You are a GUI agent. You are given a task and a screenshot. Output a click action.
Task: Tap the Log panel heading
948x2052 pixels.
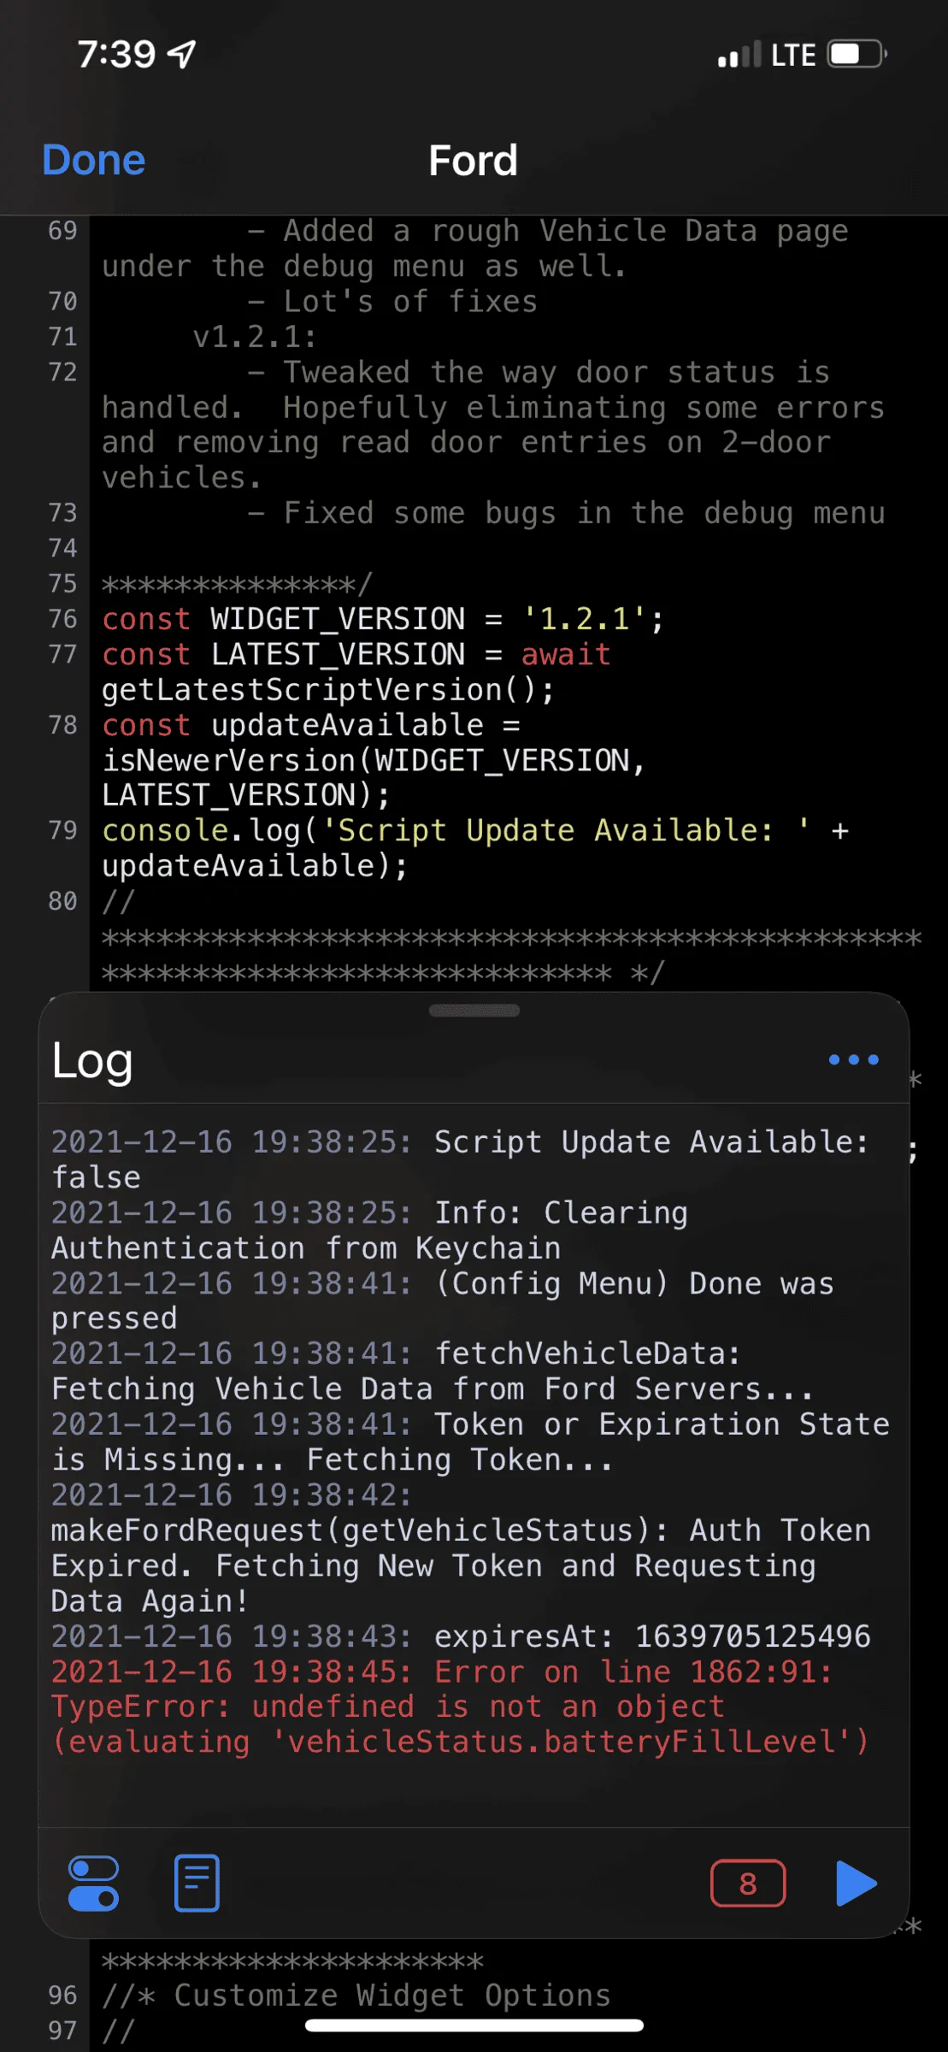point(92,1061)
